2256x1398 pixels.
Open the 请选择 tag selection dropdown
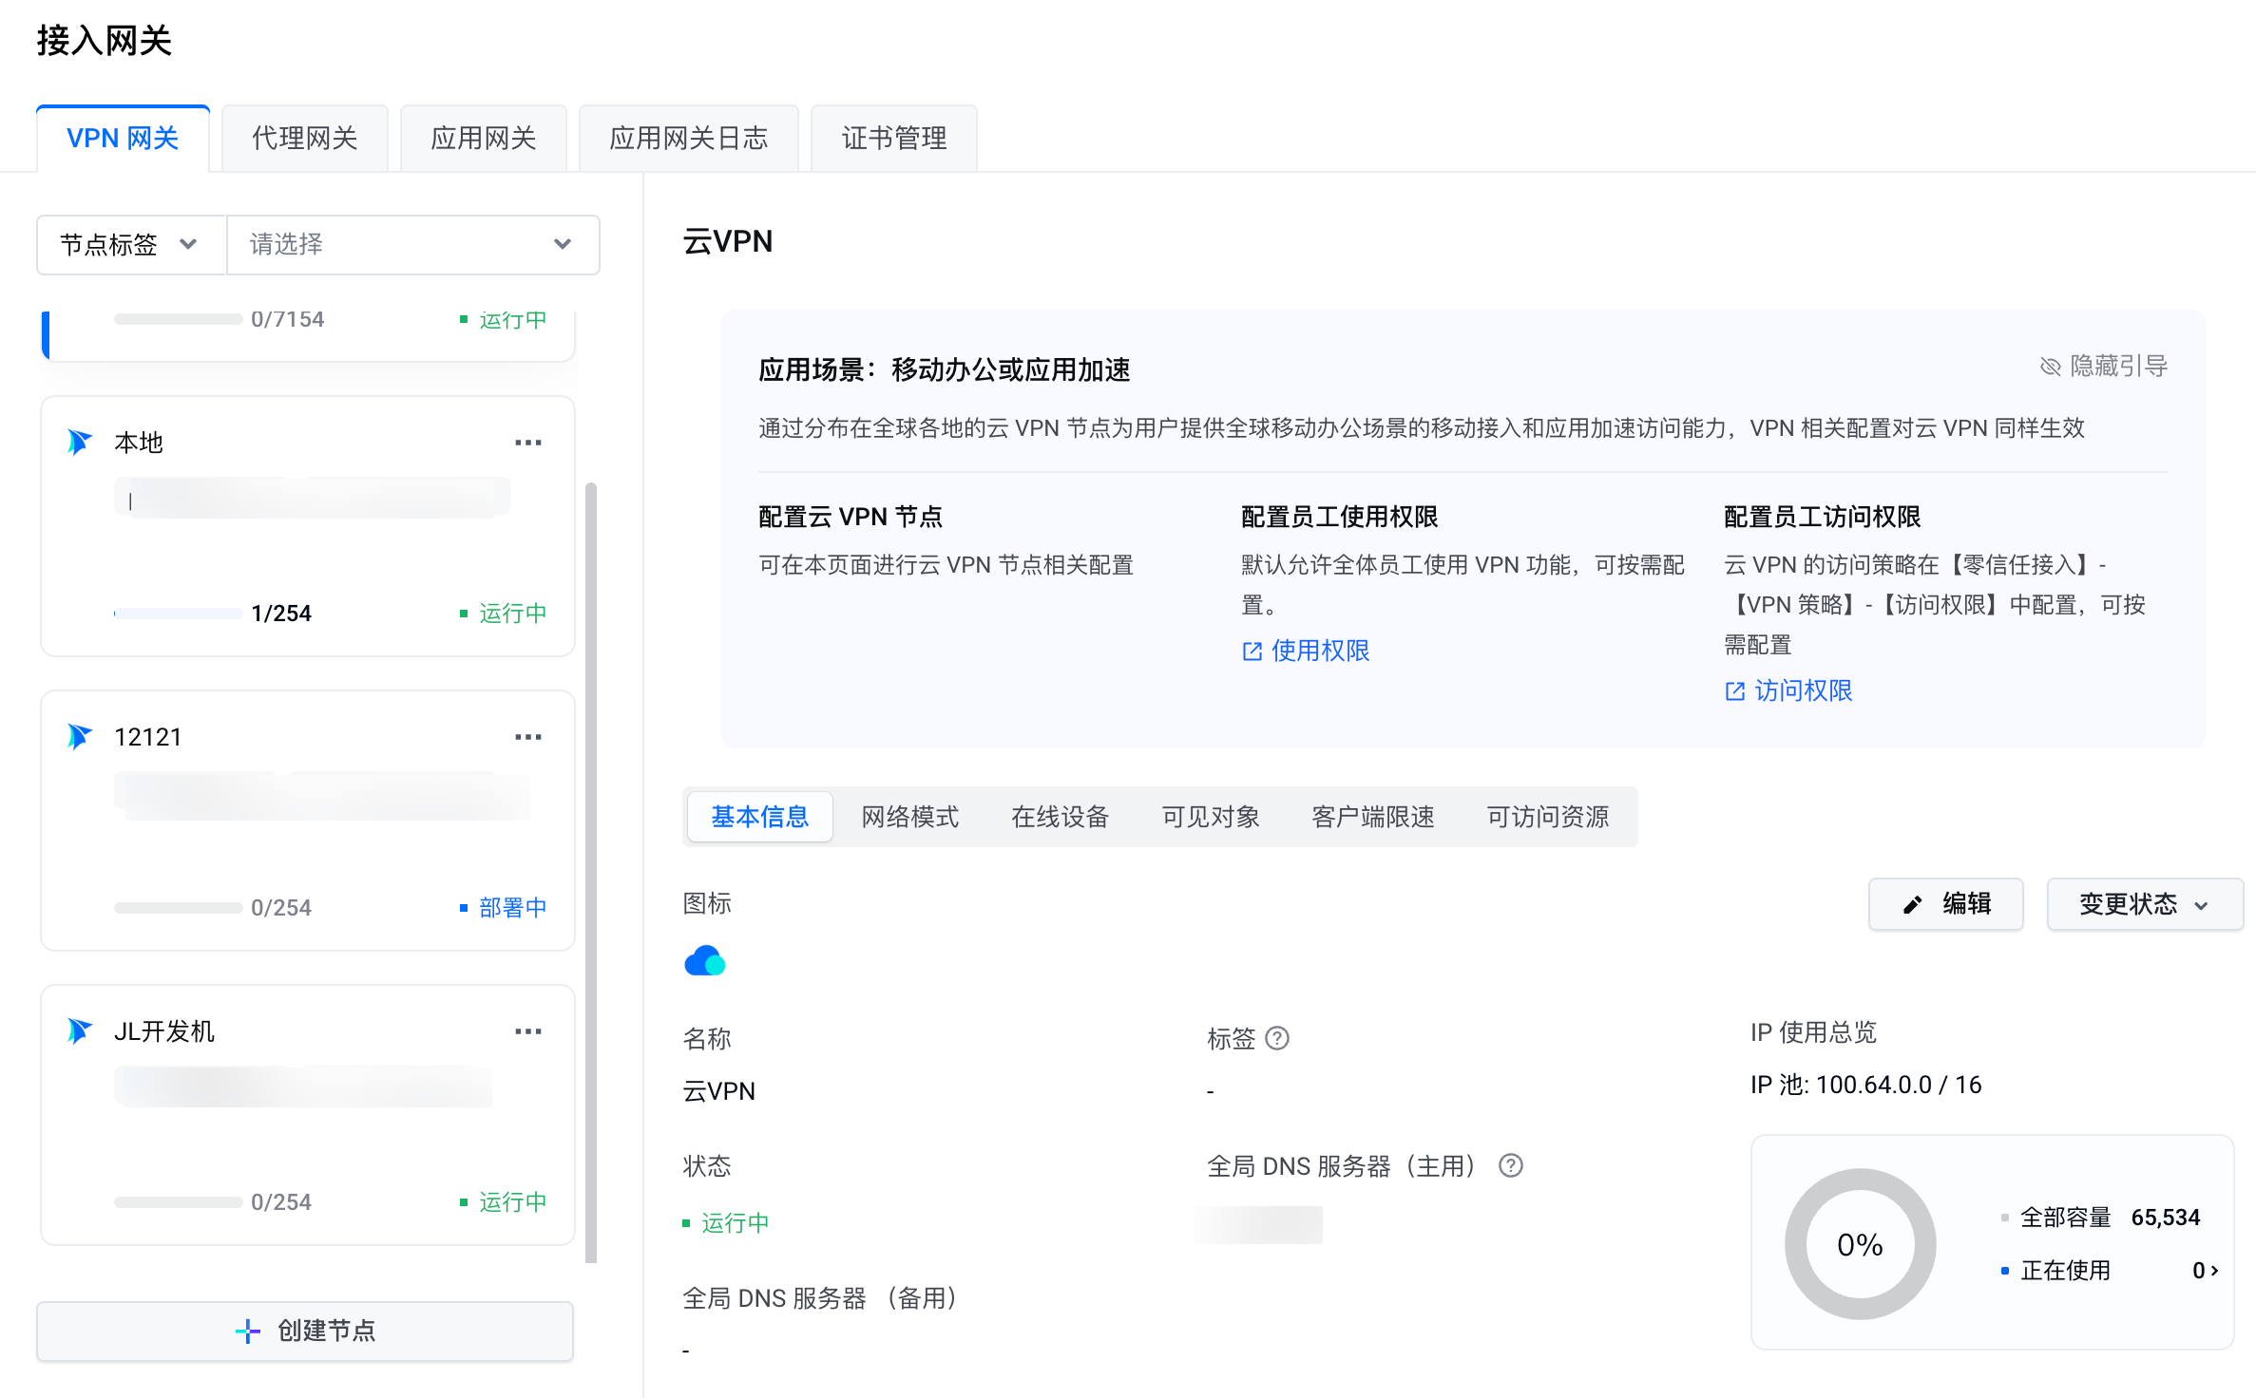coord(412,245)
